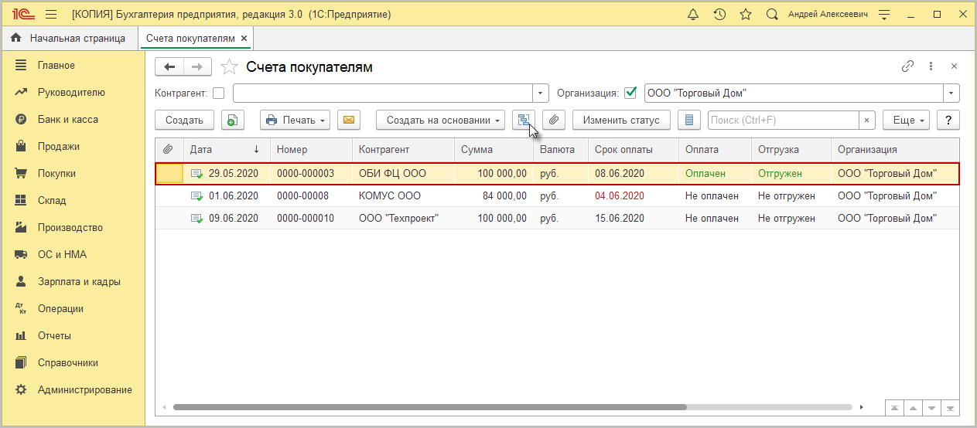Copy link to this list icon
The image size is (977, 428).
908,66
